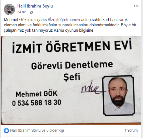Click the phone number 0 534 588 18 30
Screen dimensions: 143x138
pos(37,103)
